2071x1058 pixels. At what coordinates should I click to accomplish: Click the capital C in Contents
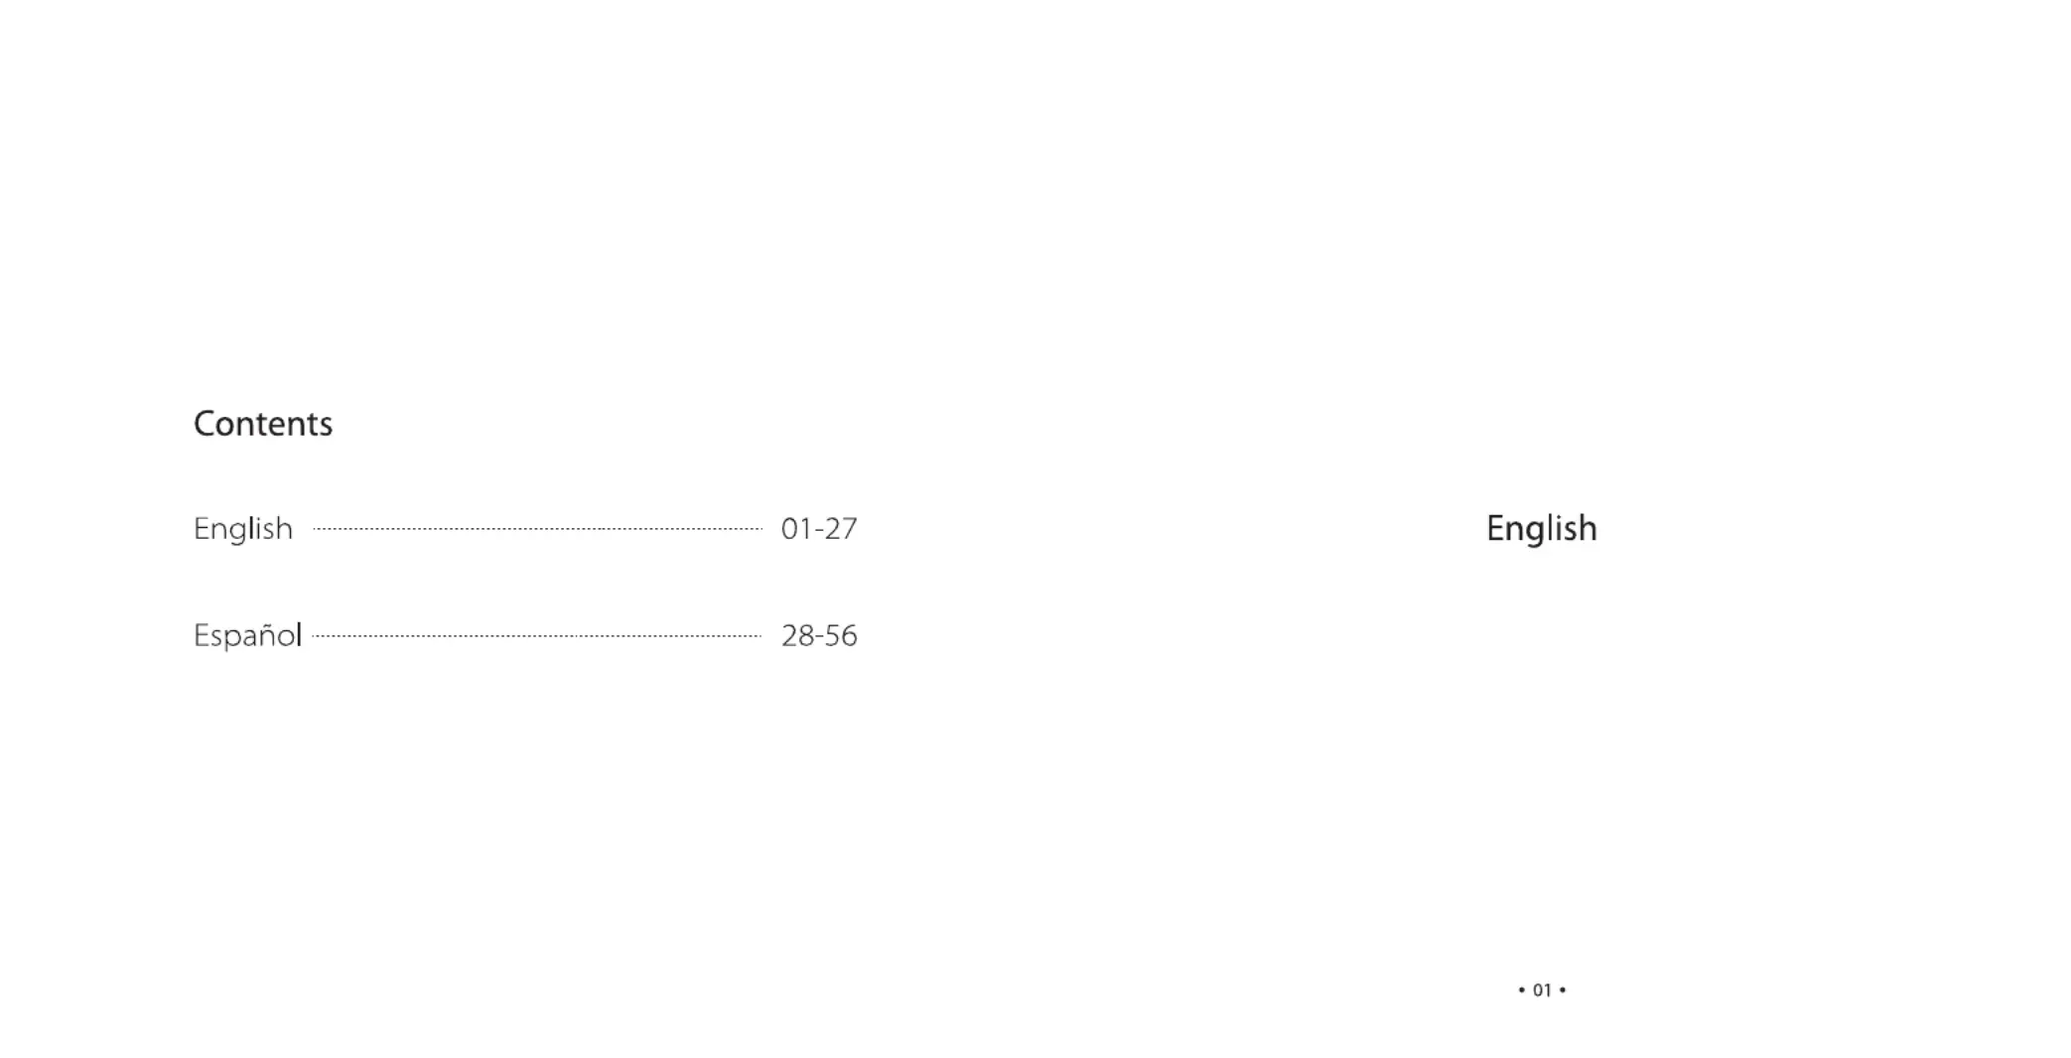(x=205, y=424)
